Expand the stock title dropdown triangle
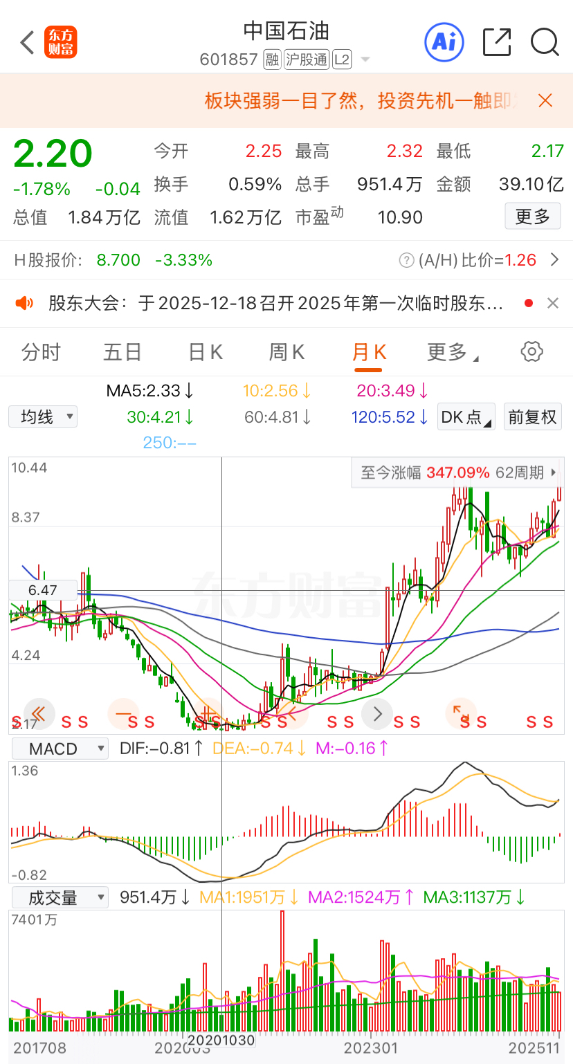 [x=365, y=60]
